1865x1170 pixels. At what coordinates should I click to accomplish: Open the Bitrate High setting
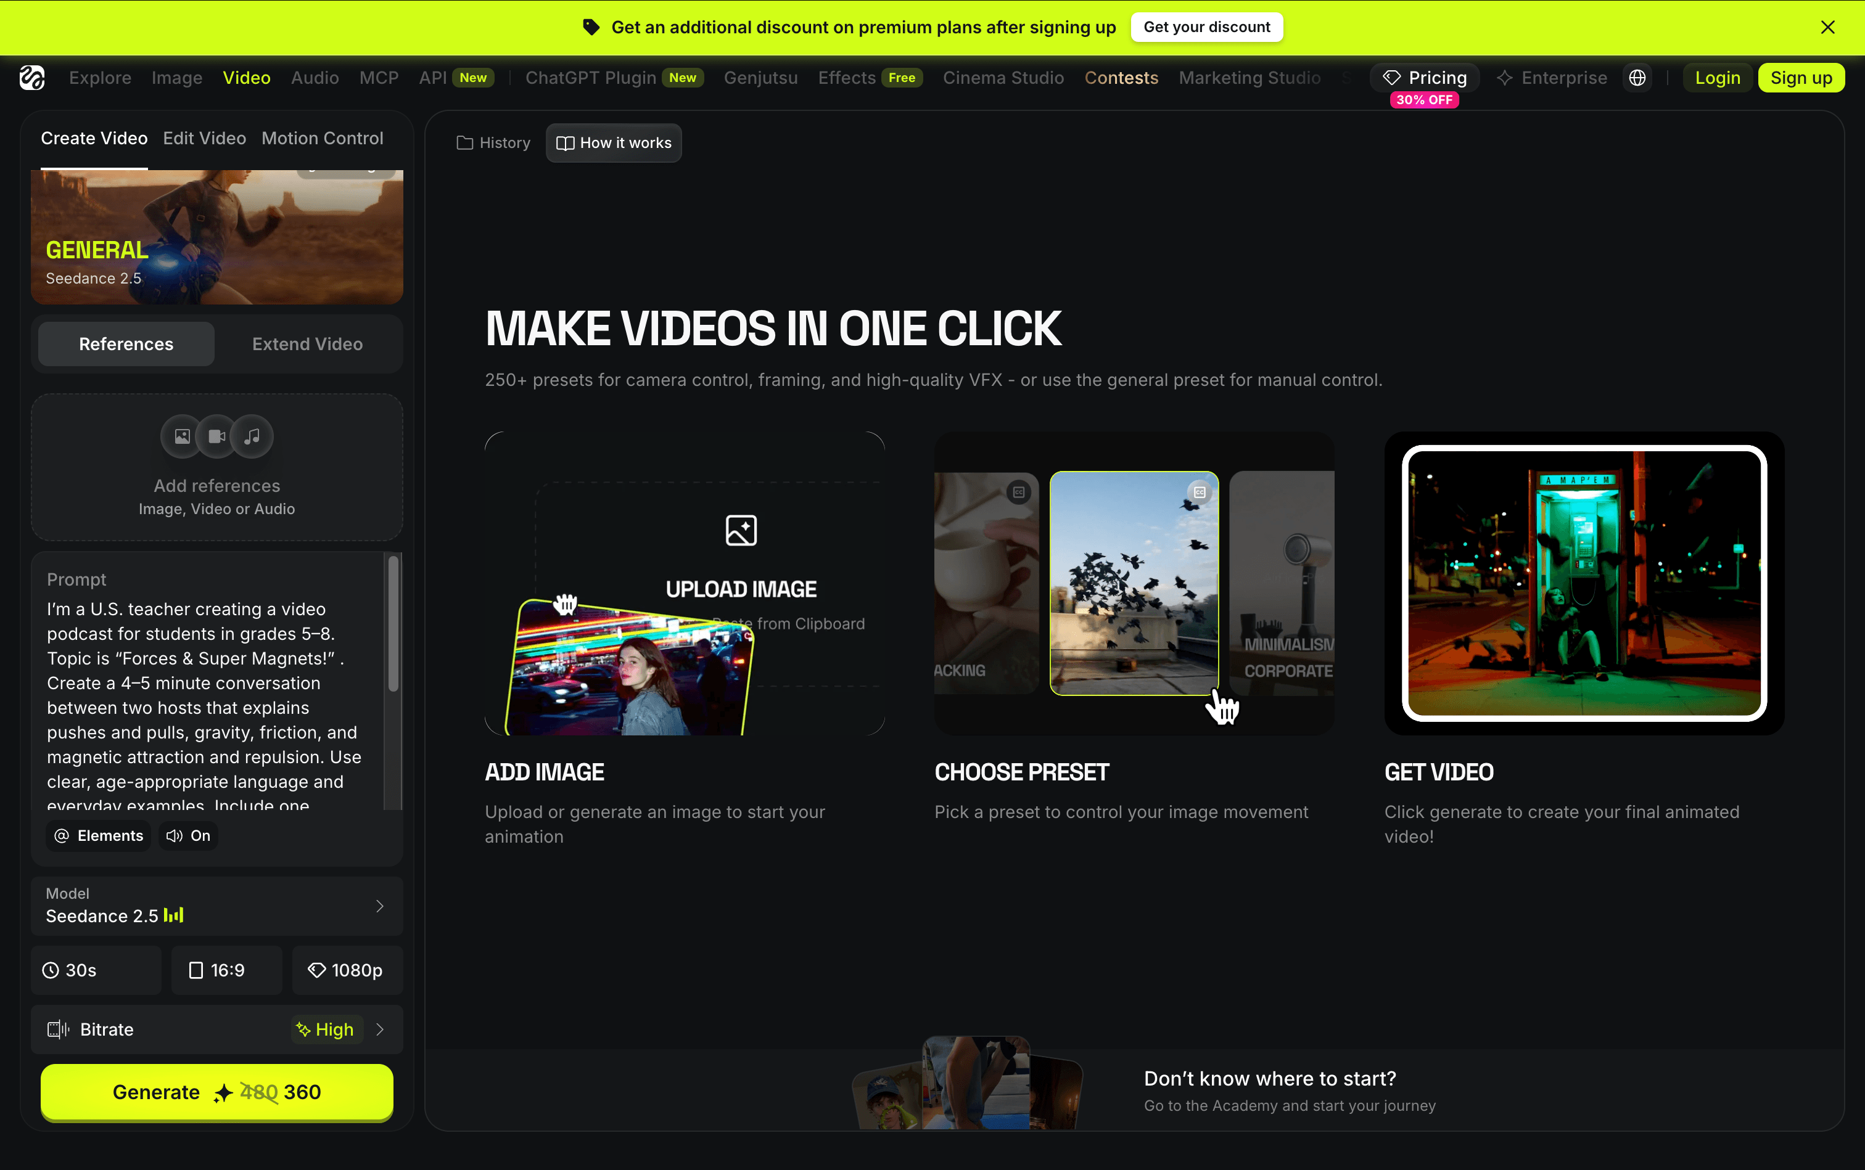click(216, 1029)
